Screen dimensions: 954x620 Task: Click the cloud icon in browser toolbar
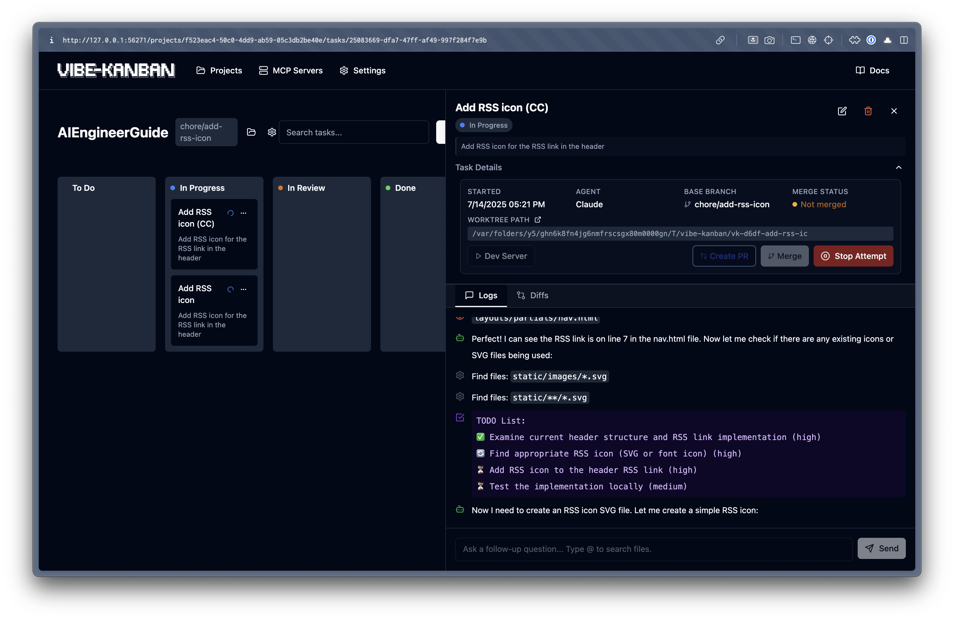[887, 40]
